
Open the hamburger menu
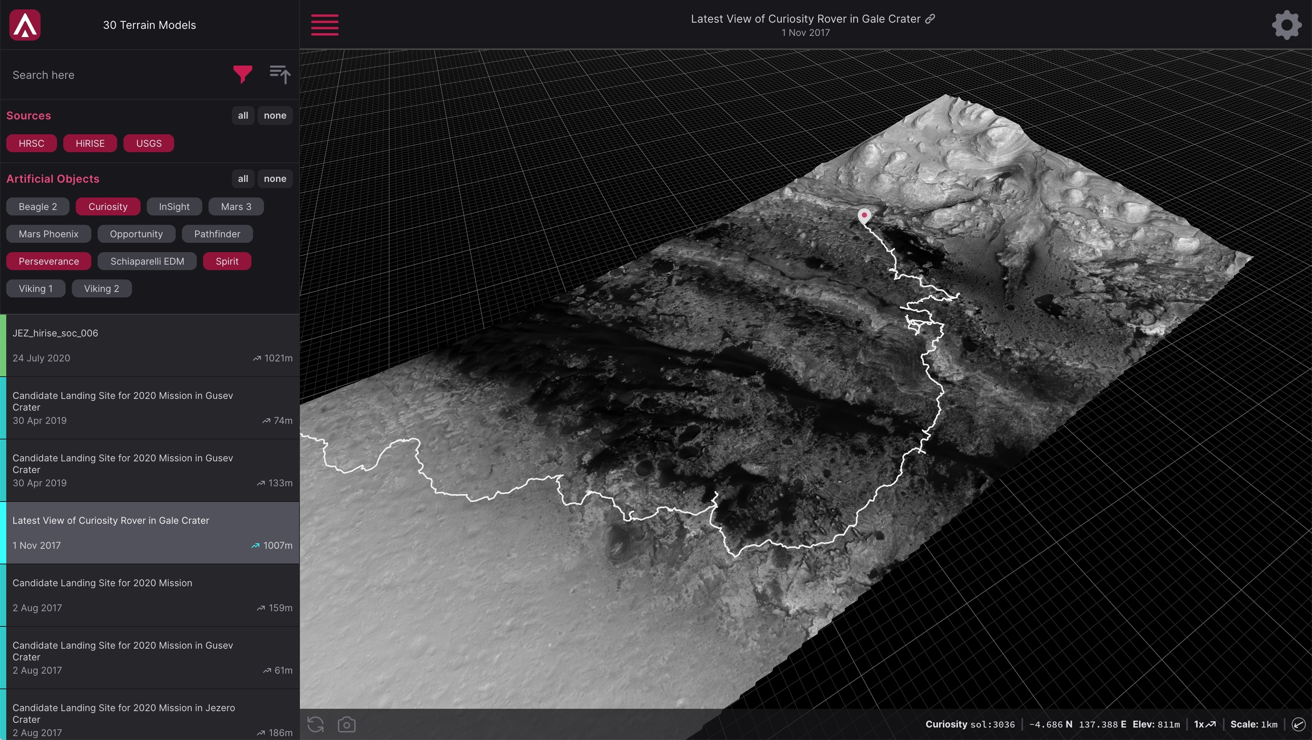click(x=324, y=25)
